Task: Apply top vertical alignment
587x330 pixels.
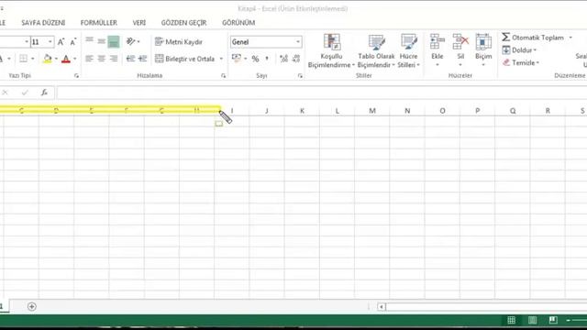Action: (89, 40)
